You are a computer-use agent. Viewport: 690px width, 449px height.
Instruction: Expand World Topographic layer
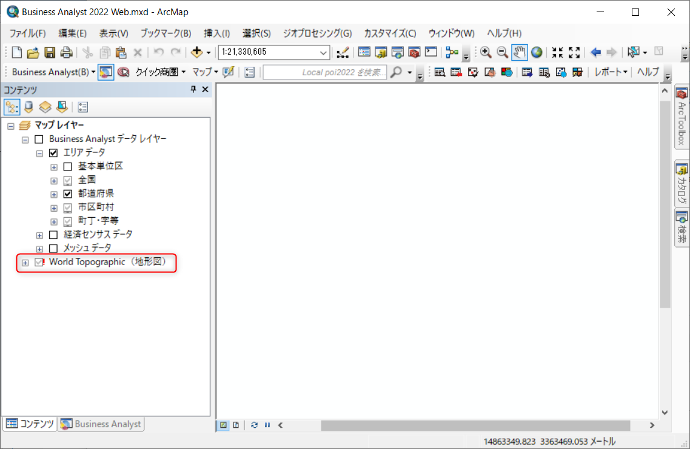tap(25, 263)
